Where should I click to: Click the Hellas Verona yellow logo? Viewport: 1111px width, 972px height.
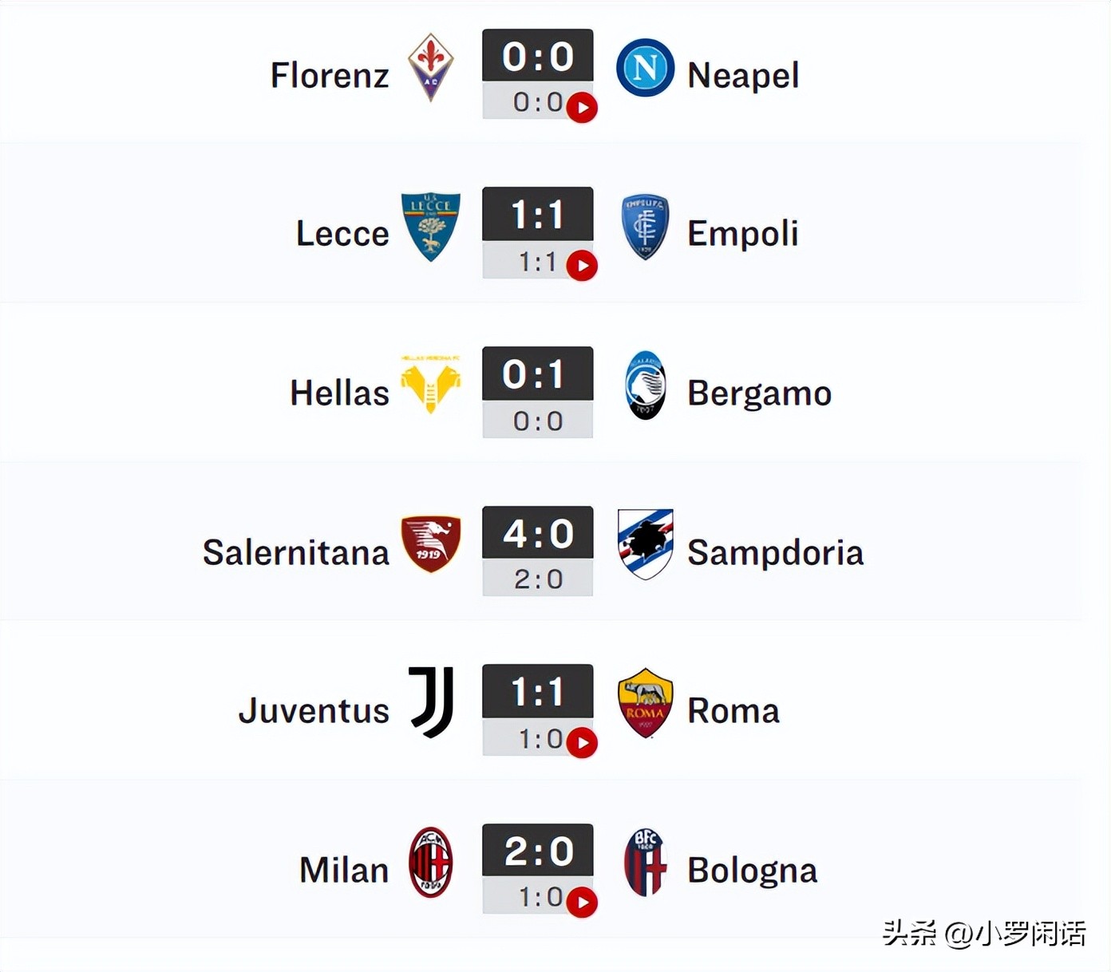coord(431,385)
